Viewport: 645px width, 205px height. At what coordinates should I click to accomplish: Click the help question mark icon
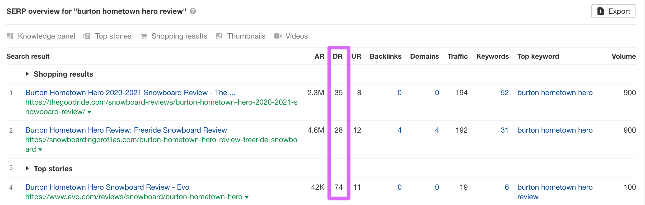click(x=193, y=11)
